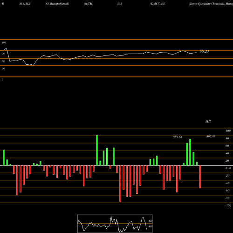Click the 50 level label on RSI axis
Screen dimensions: 233x233
tap(3, 61)
